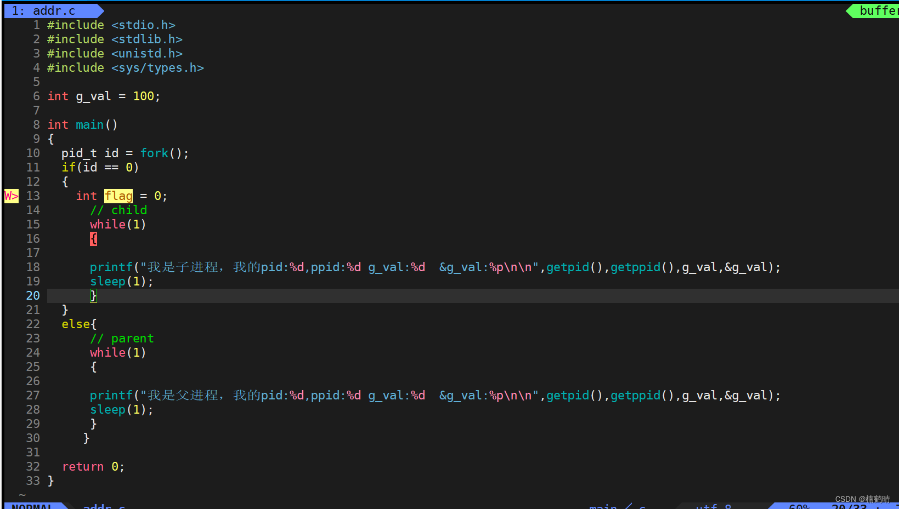
Task: Click the 'if' keyword on line 11
Action: point(69,167)
